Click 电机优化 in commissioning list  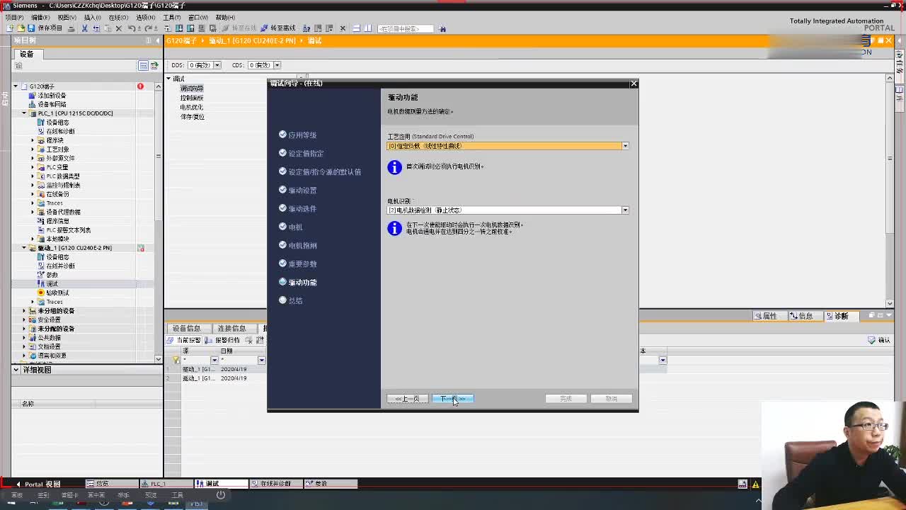click(x=192, y=107)
